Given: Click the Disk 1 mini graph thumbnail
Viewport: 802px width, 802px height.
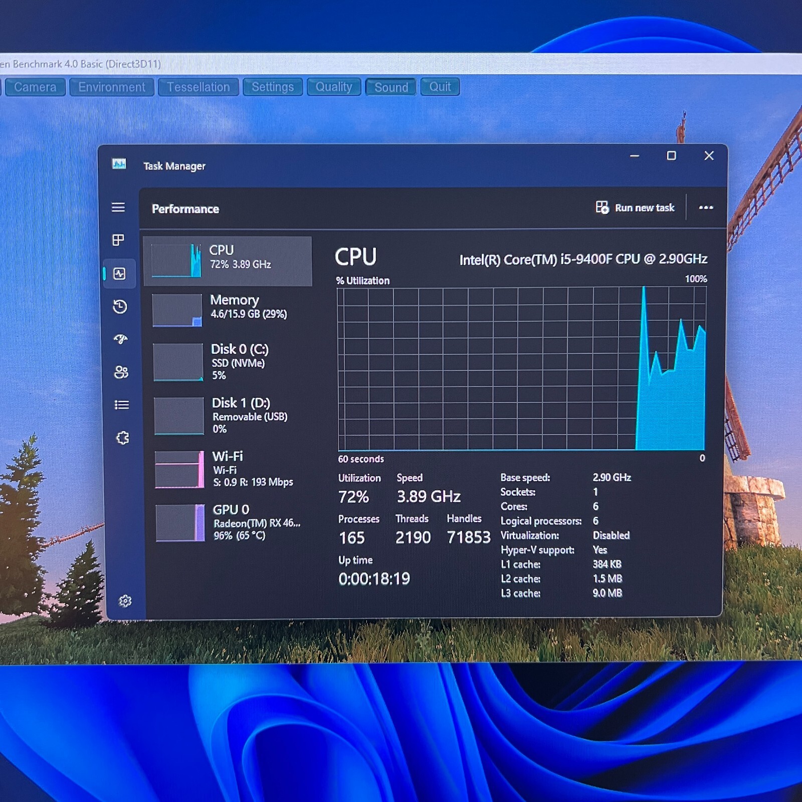Looking at the screenshot, I should pos(179,416).
